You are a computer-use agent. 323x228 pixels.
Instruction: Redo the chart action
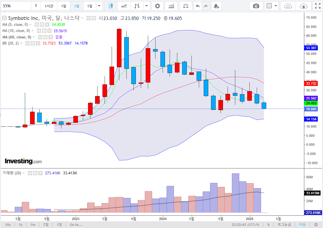pyautogui.click(x=206, y=6)
